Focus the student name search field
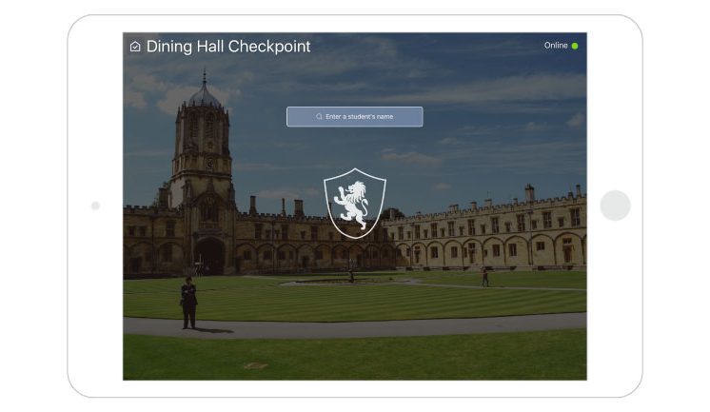 (x=355, y=117)
